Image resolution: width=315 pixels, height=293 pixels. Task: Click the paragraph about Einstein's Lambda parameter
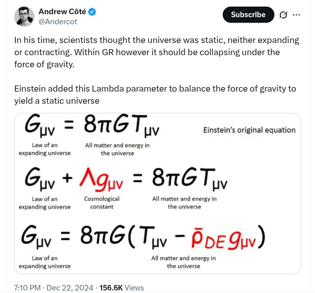[155, 95]
